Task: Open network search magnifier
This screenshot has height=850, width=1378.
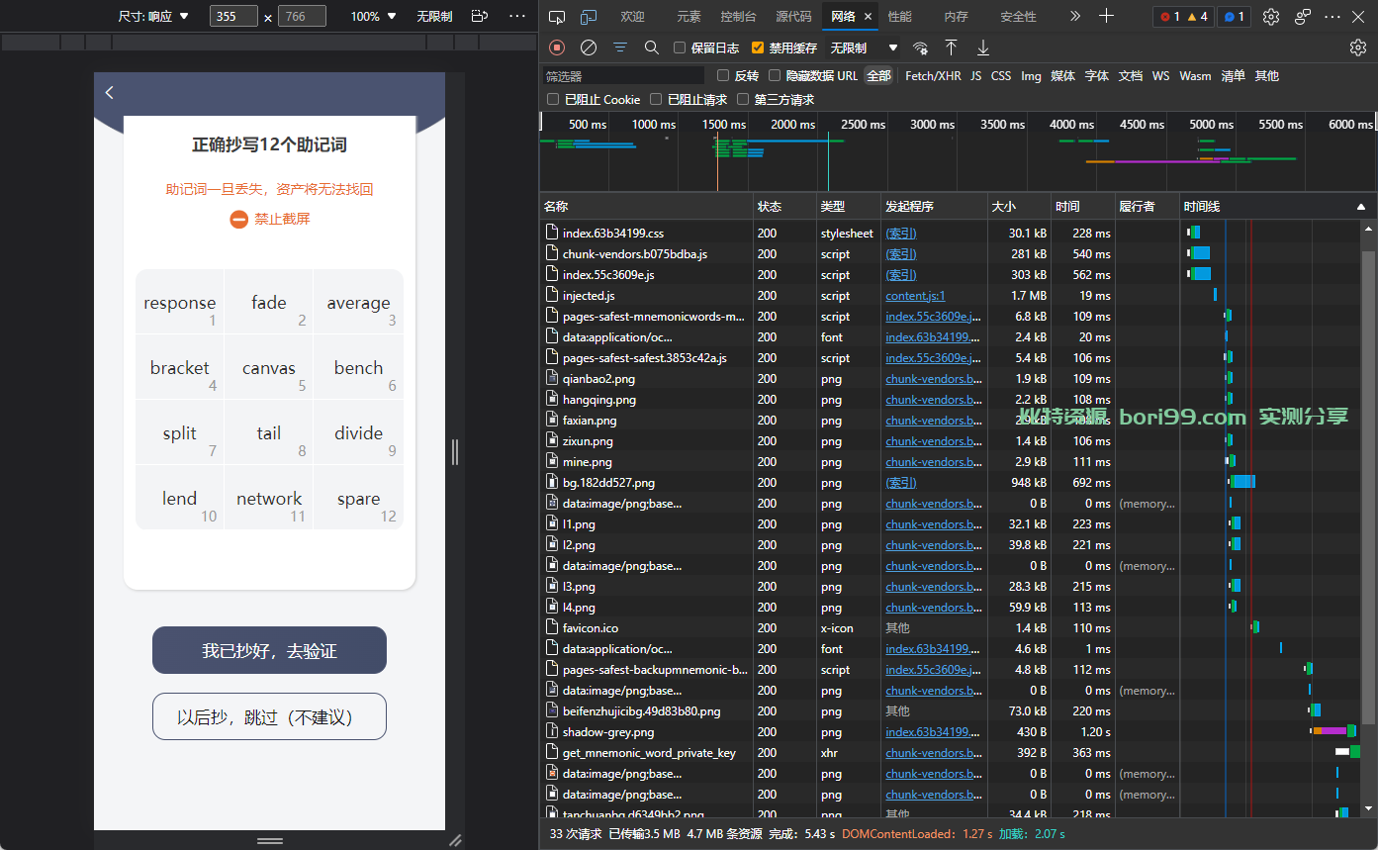Action: (x=652, y=47)
